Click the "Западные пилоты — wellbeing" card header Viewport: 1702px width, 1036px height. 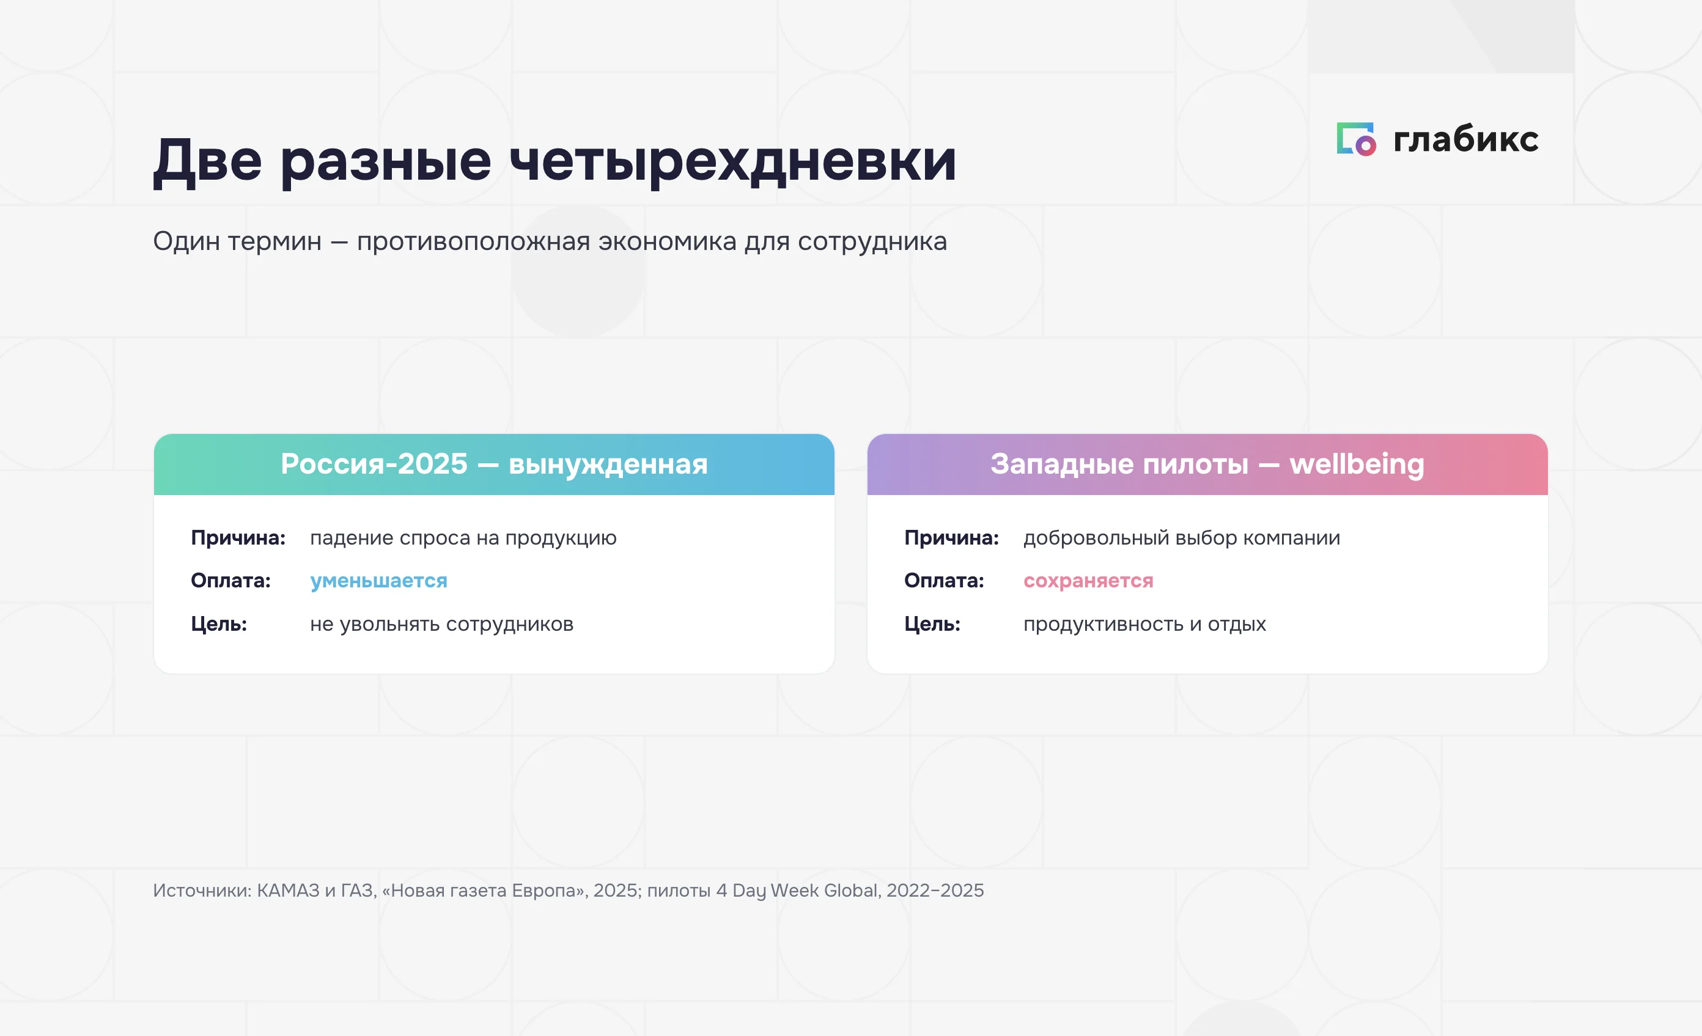[1207, 464]
